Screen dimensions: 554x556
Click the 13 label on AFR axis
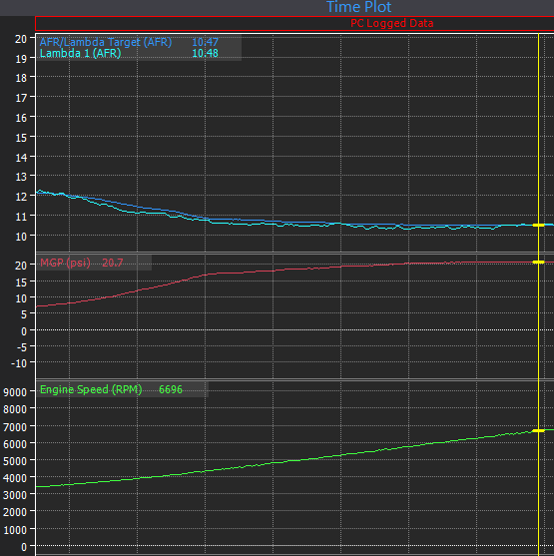pyautogui.click(x=21, y=177)
